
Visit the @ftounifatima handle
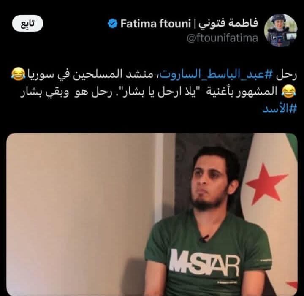click(223, 38)
